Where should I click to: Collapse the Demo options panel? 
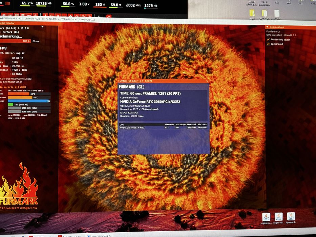click(267, 27)
